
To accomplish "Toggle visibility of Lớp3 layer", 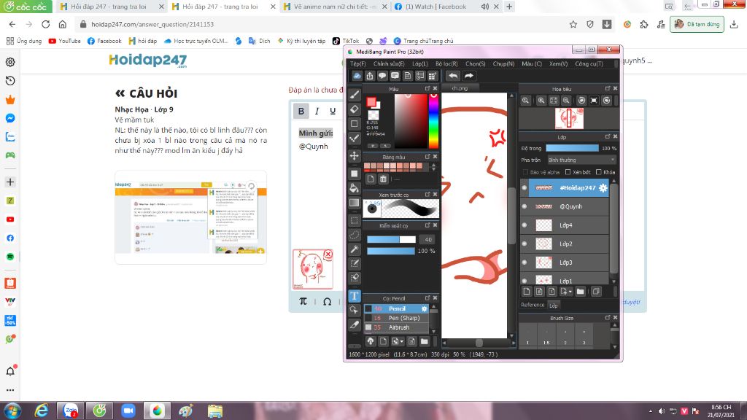I will 525,262.
